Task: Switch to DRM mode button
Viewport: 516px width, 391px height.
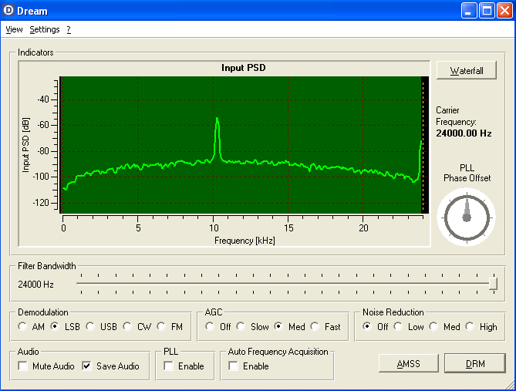Action: click(475, 363)
